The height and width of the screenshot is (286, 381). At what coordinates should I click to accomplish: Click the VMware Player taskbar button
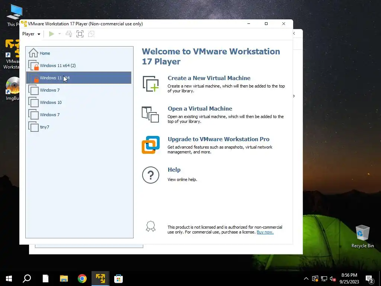[x=100, y=279]
